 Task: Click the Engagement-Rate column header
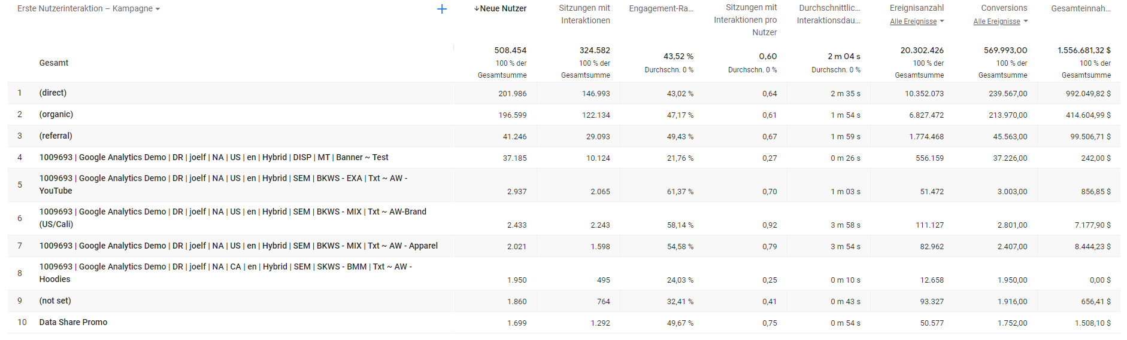pos(661,8)
